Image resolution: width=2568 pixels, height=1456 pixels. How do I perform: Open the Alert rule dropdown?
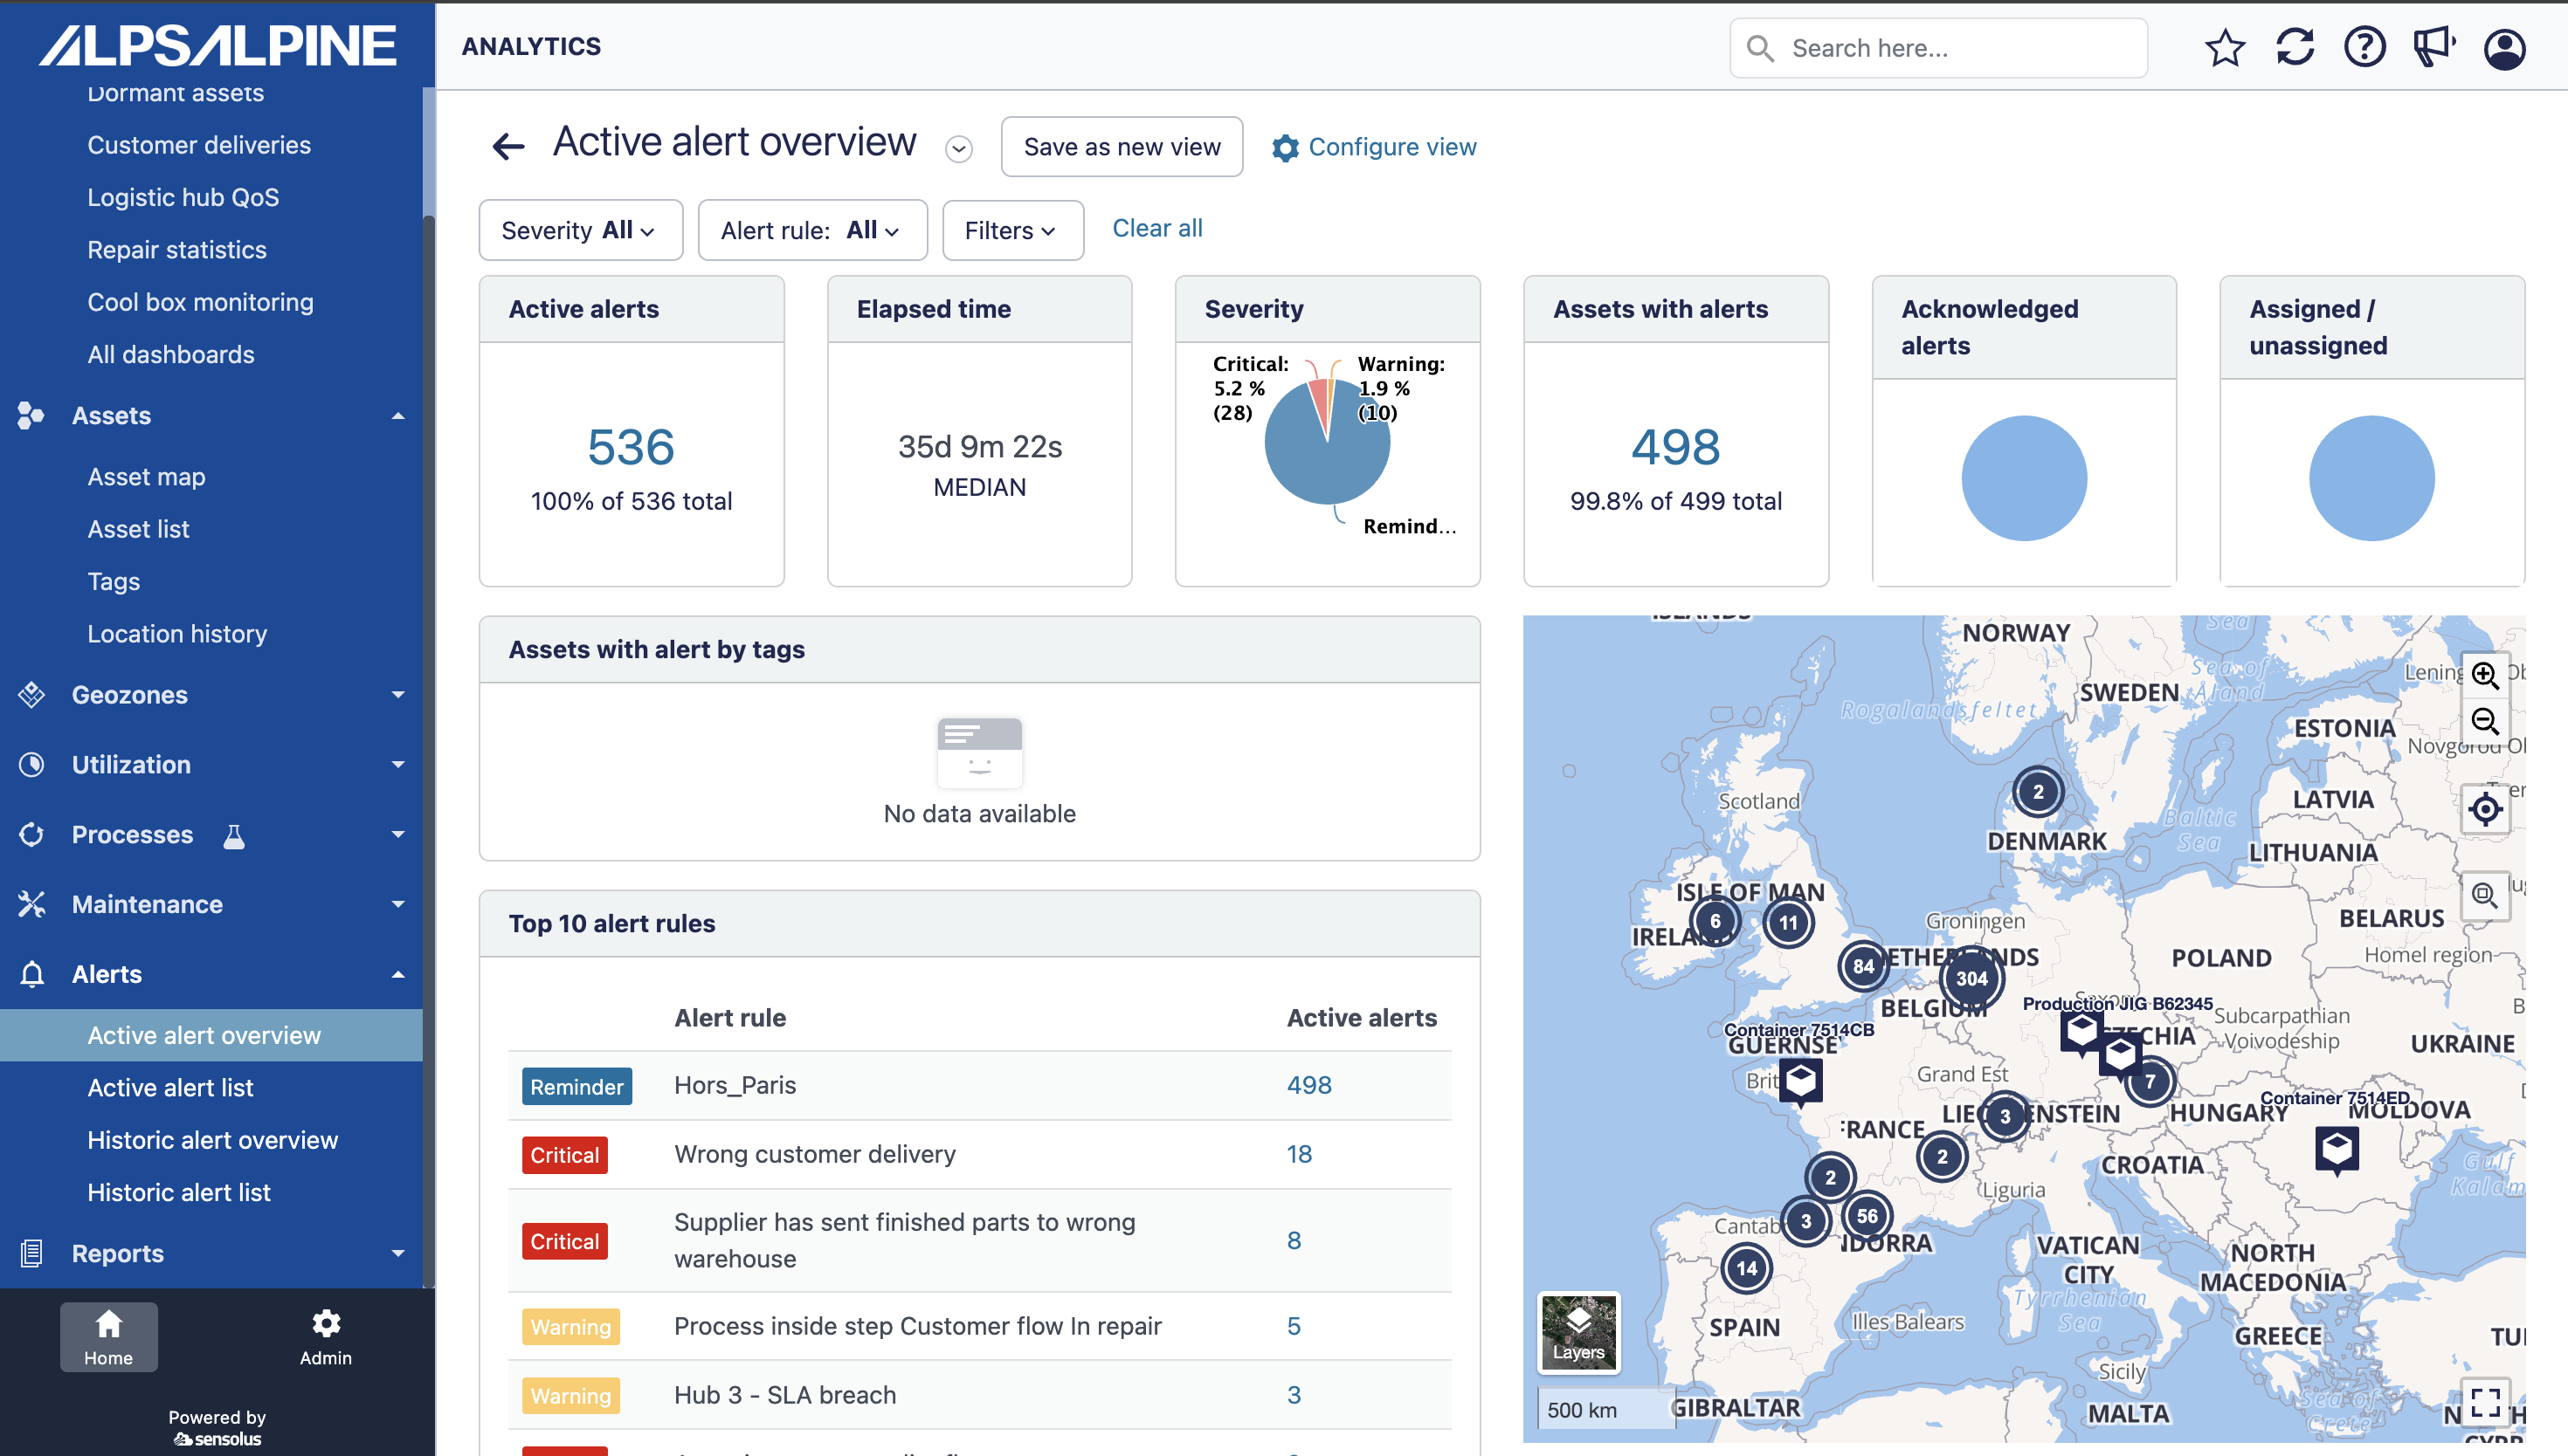[811, 230]
